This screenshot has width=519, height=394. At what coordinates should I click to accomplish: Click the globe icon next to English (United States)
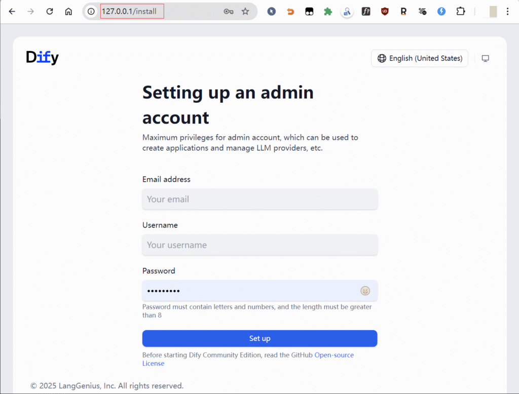381,58
